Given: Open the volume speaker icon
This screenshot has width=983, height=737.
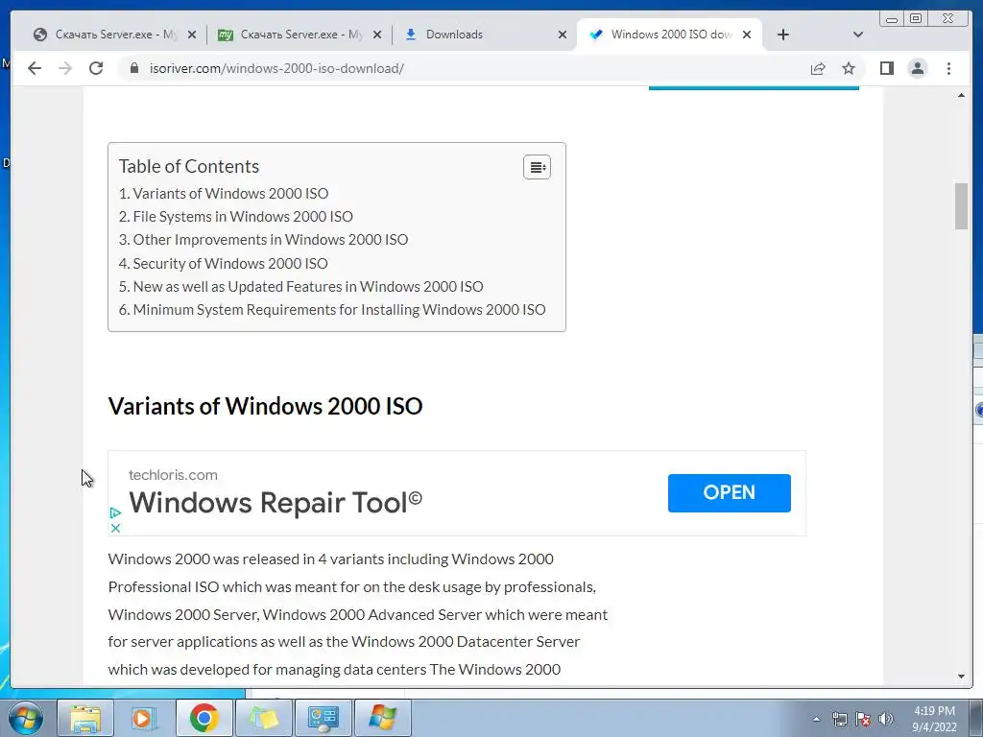Looking at the screenshot, I should click(886, 719).
